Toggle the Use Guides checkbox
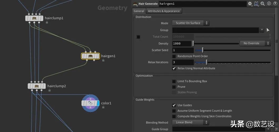The width and height of the screenshot is (279, 132). 174,105
